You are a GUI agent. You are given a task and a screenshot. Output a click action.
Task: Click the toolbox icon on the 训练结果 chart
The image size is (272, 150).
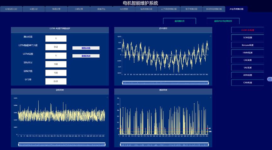point(107,97)
